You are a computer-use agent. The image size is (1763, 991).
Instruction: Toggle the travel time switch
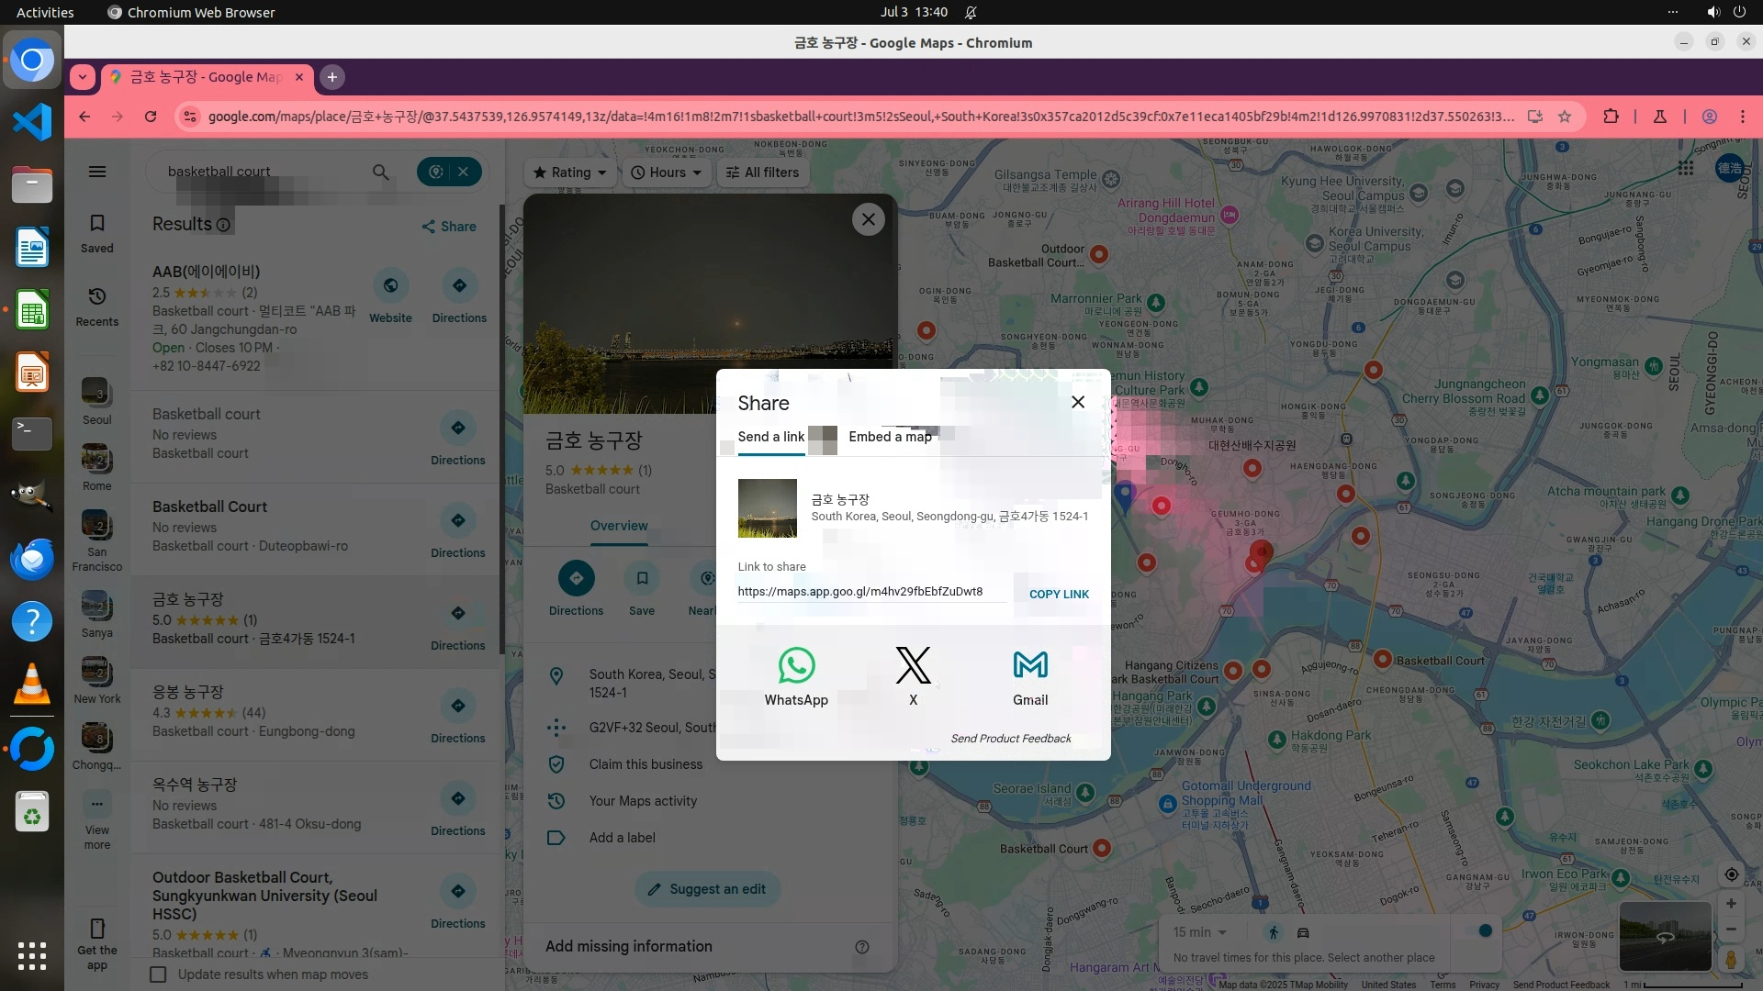point(1479,931)
